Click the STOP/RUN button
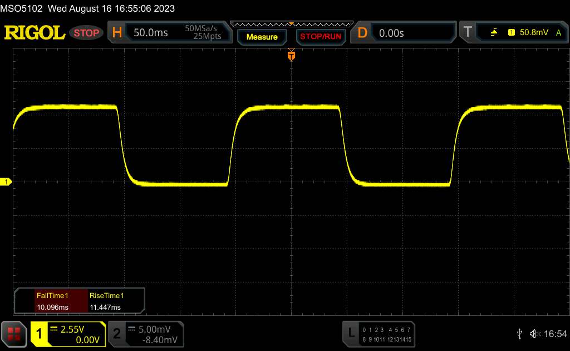The height and width of the screenshot is (351, 570). pos(321,37)
